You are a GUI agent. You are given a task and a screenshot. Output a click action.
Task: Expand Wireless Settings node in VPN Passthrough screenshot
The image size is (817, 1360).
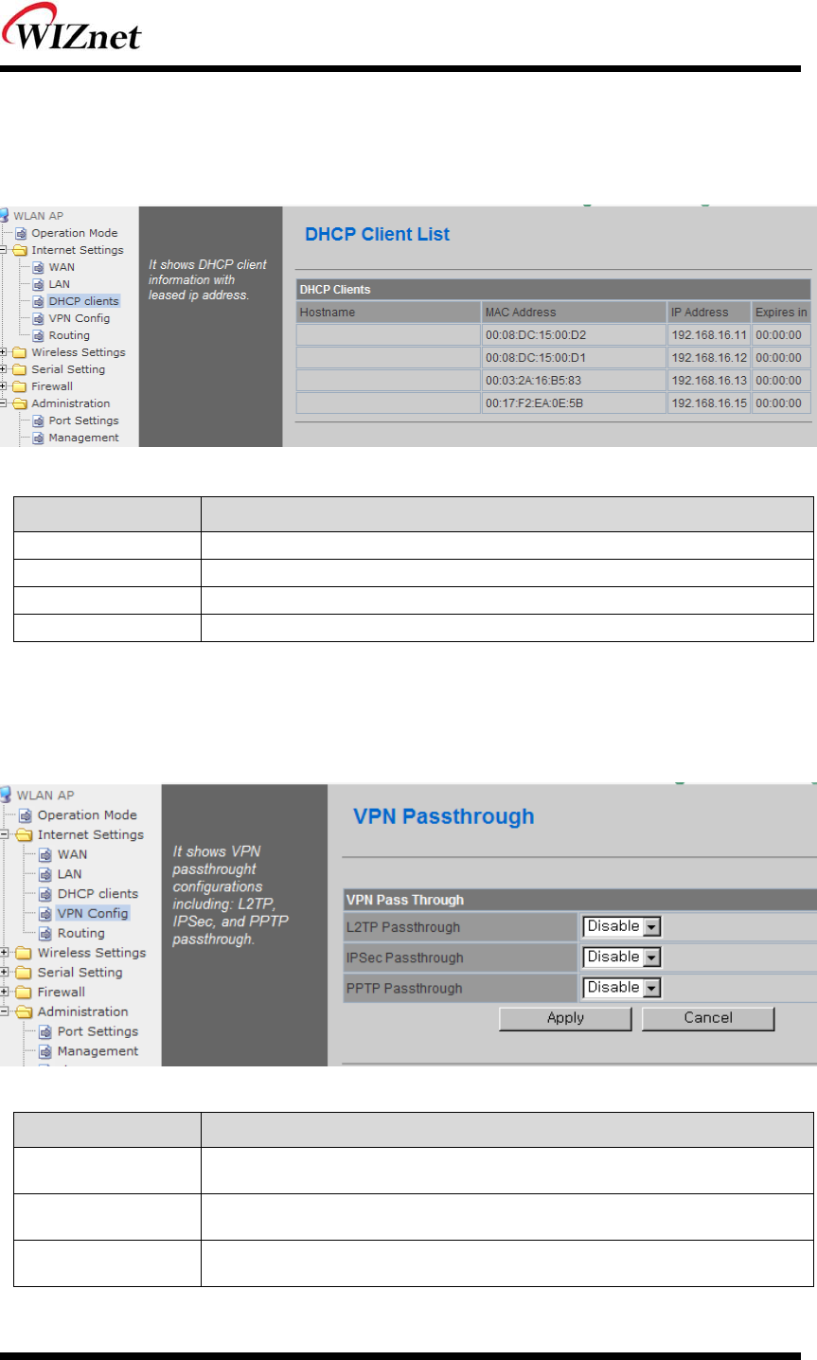tap(5, 953)
